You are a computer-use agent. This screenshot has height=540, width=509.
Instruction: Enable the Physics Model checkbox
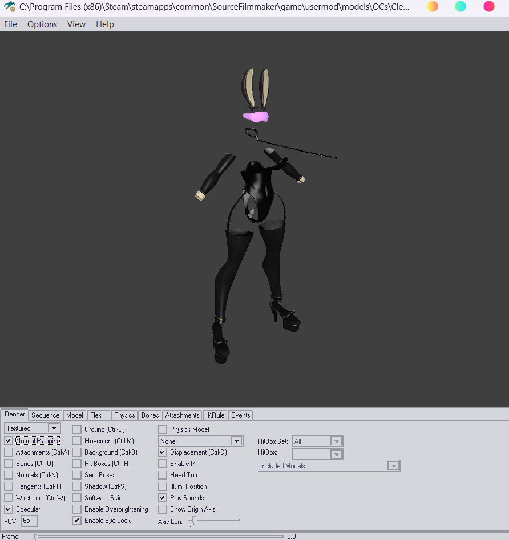point(163,429)
